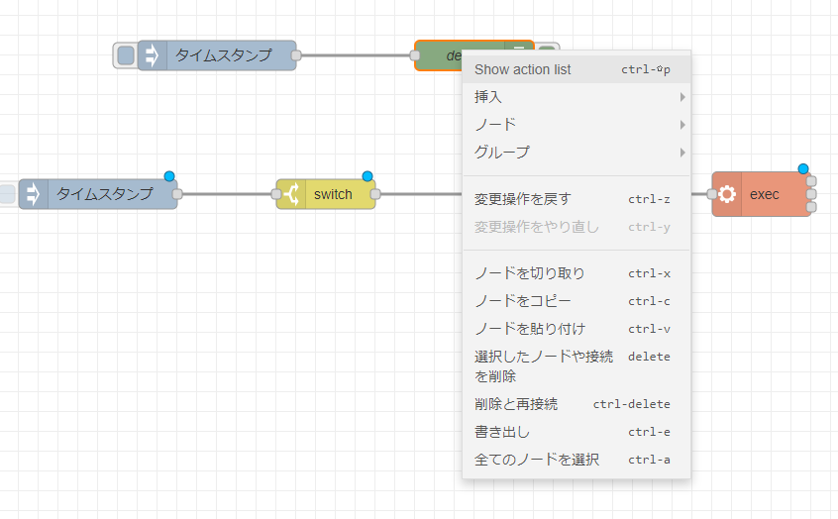The width and height of the screenshot is (838, 519).
Task: Click the gear icon on the exec node
Action: coord(727,194)
